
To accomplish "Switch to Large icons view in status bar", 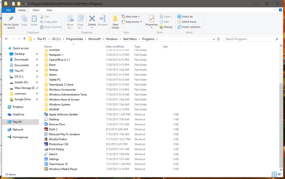I will tap(280, 174).
